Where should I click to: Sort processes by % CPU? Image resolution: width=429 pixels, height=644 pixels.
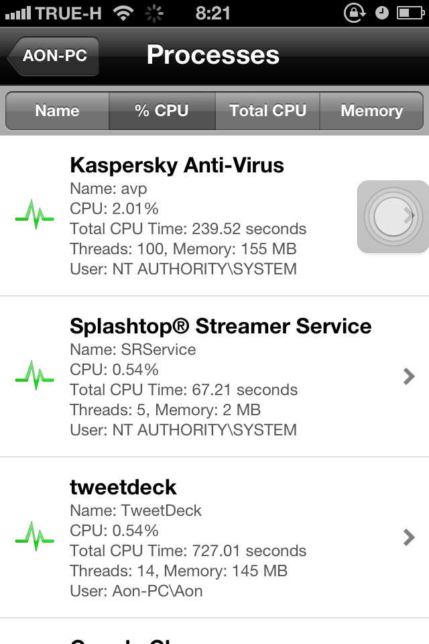pyautogui.click(x=162, y=111)
